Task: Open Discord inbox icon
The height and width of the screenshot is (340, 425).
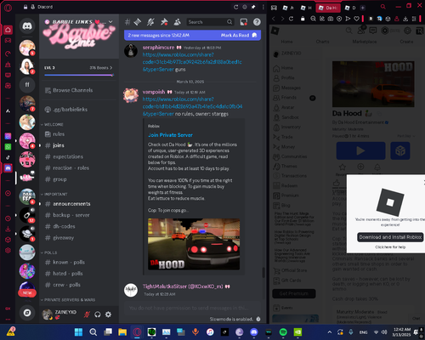Action: [244, 22]
